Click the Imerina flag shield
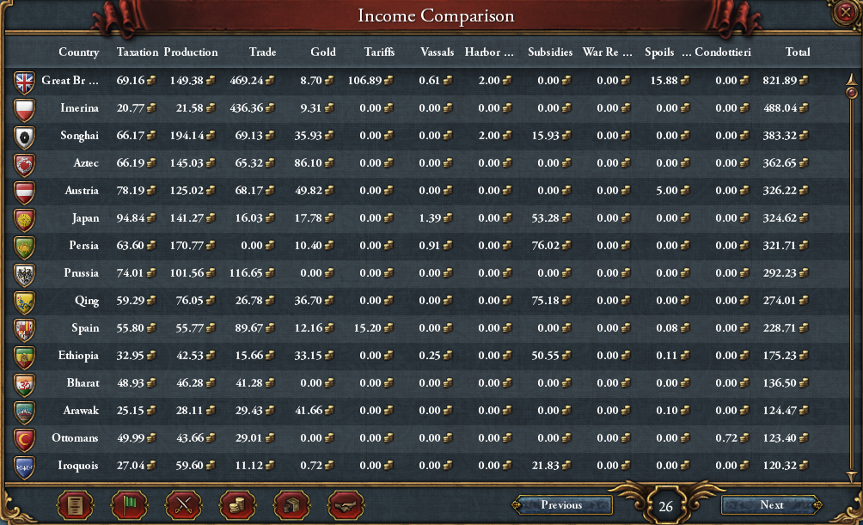The width and height of the screenshot is (863, 525). (x=25, y=109)
